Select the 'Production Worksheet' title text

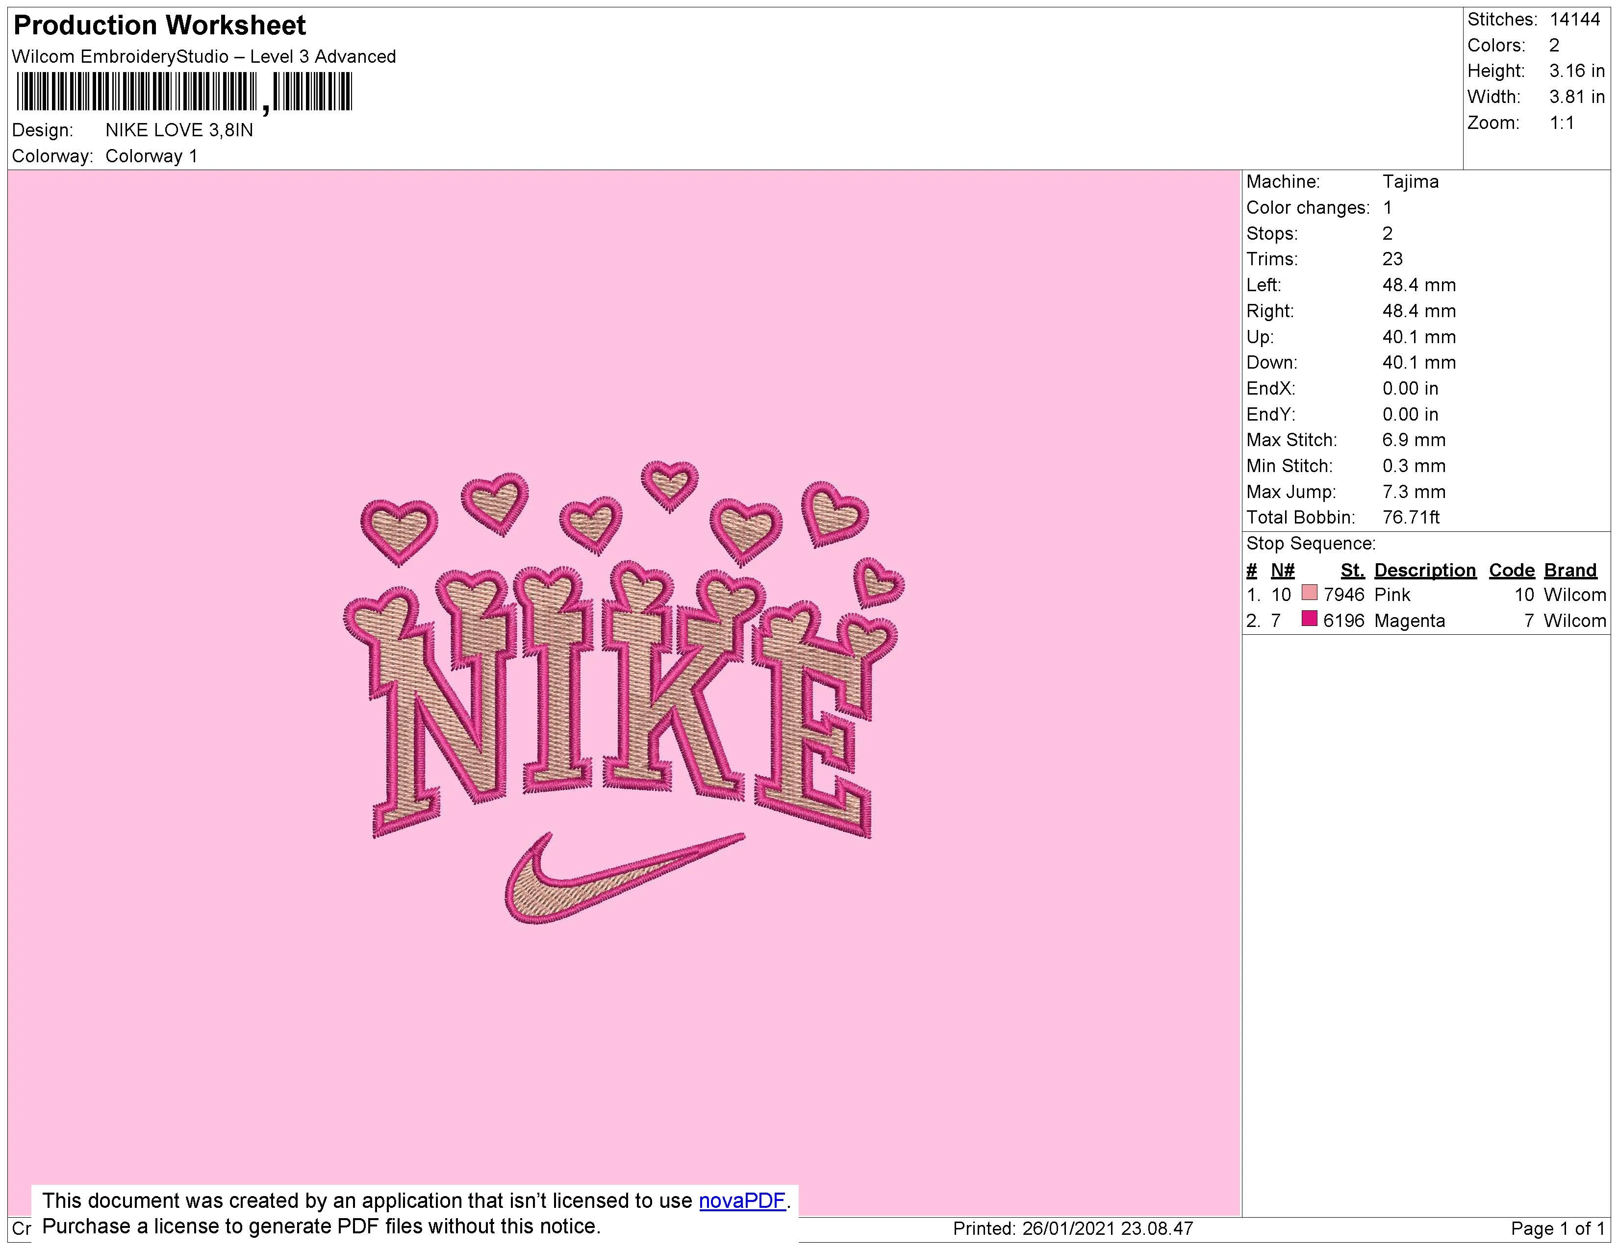coord(159,25)
